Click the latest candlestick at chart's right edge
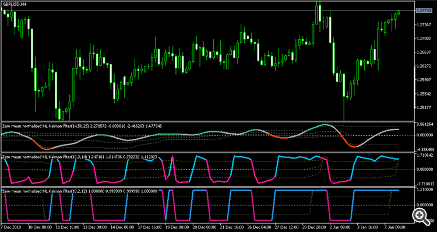 click(399, 12)
